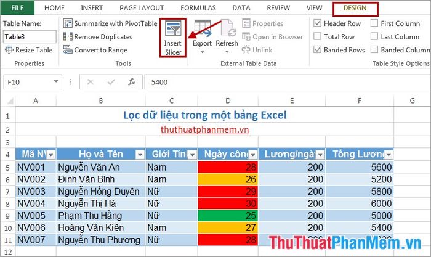Select red cell with value 30

coord(228,203)
